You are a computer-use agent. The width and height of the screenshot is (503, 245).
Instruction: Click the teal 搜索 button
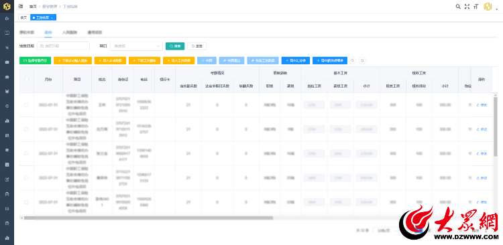175,46
